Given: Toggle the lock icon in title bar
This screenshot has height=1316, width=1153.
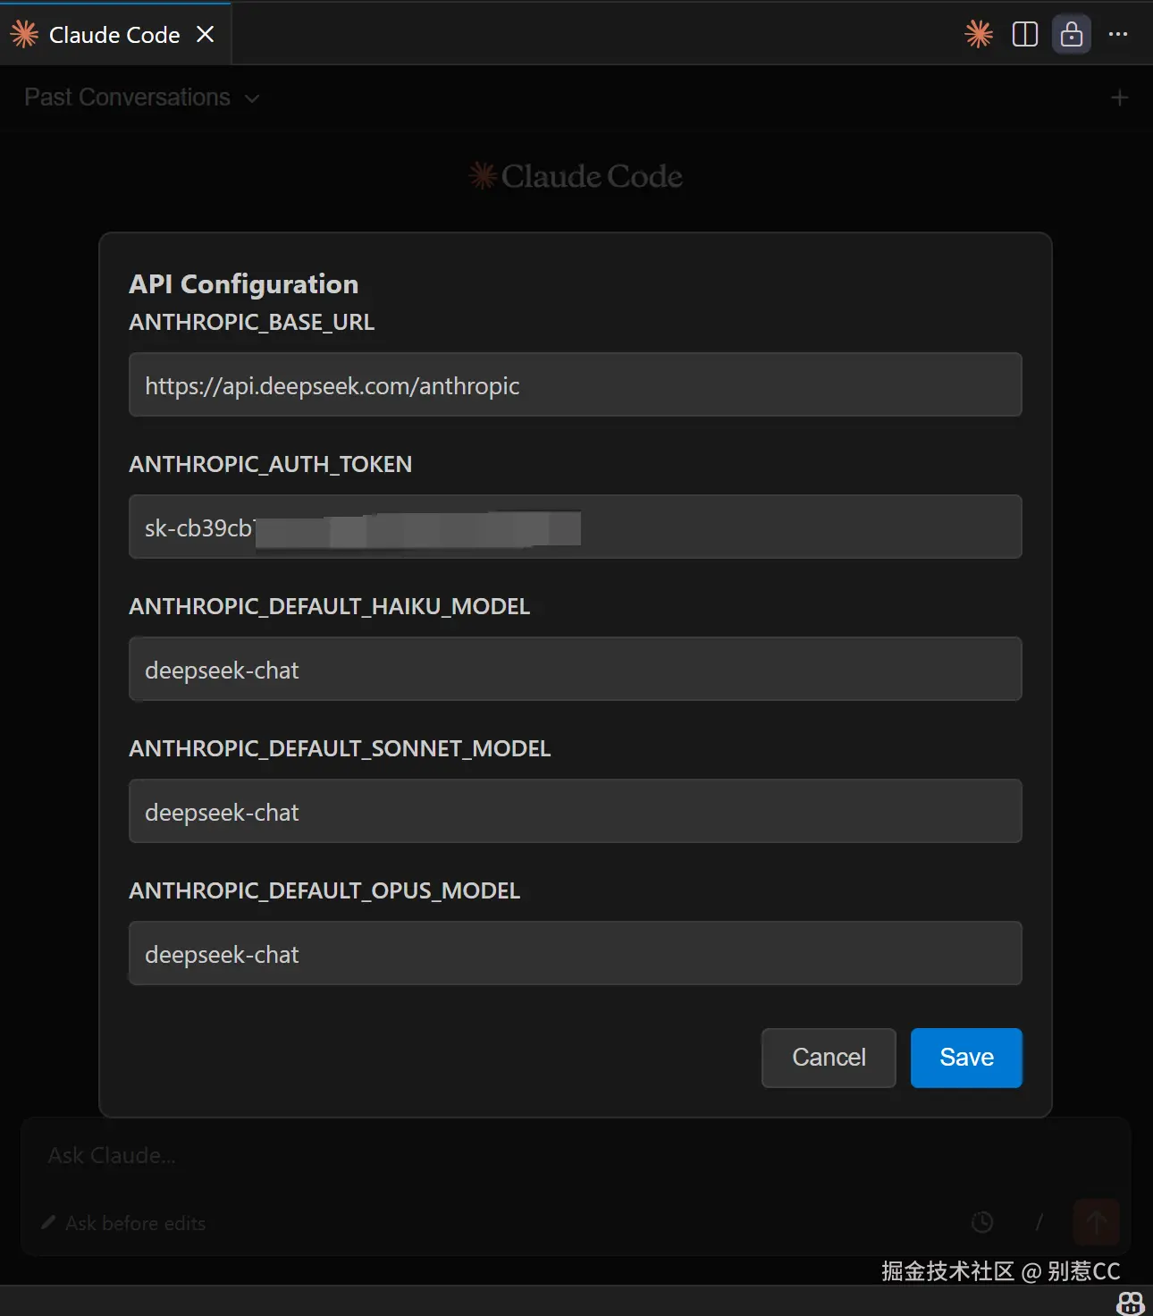Looking at the screenshot, I should point(1071,35).
